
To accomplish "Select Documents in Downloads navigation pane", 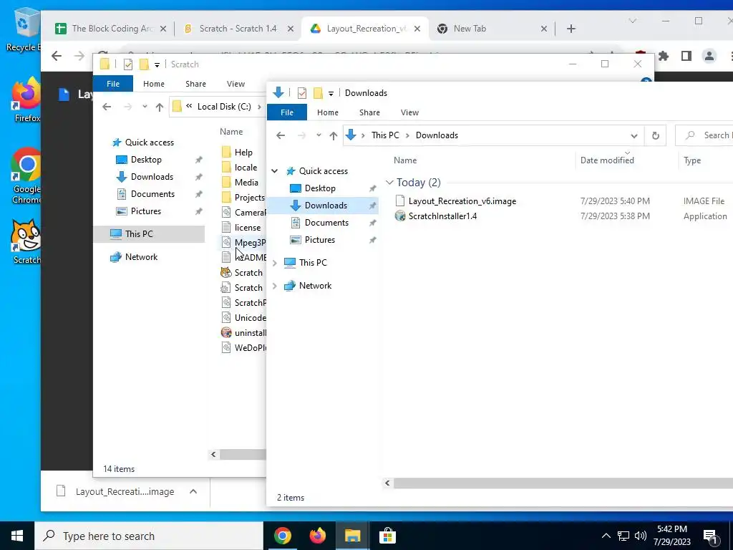I will pos(326,223).
